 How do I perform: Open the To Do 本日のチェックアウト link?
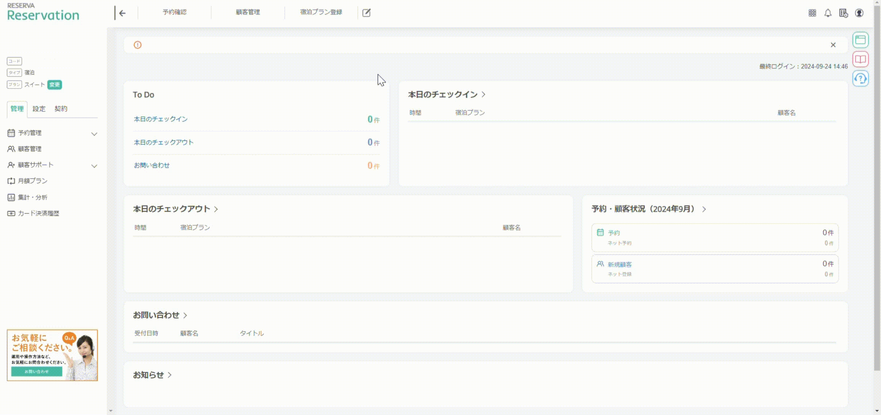164,142
